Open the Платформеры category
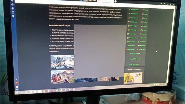The width and height of the screenshot is (185, 104). point(134,10)
